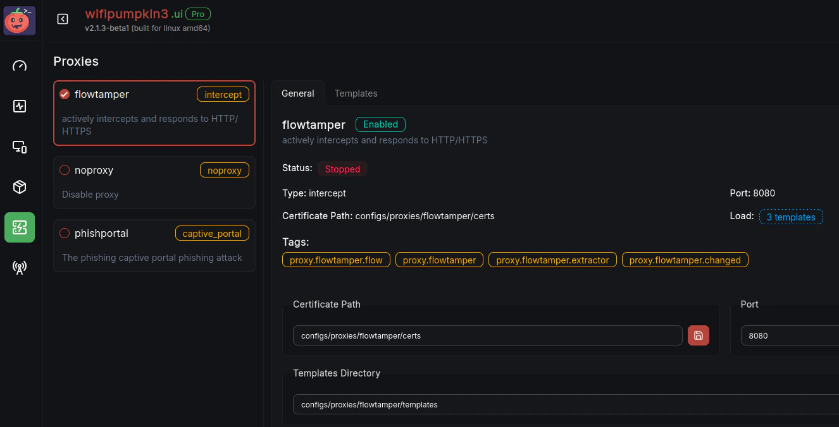The width and height of the screenshot is (839, 427).
Task: Click the 'Certificate Path: configs/proxies/flowtamper/certs' info line
Action: tap(388, 216)
